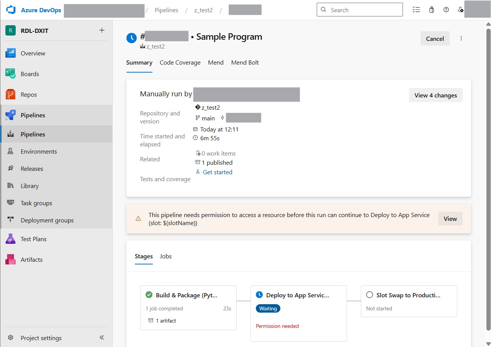Click the running clock icon beside run title
This screenshot has height=347, width=491.
click(131, 37)
